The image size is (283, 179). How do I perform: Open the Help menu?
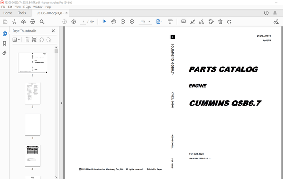coord(48,7)
